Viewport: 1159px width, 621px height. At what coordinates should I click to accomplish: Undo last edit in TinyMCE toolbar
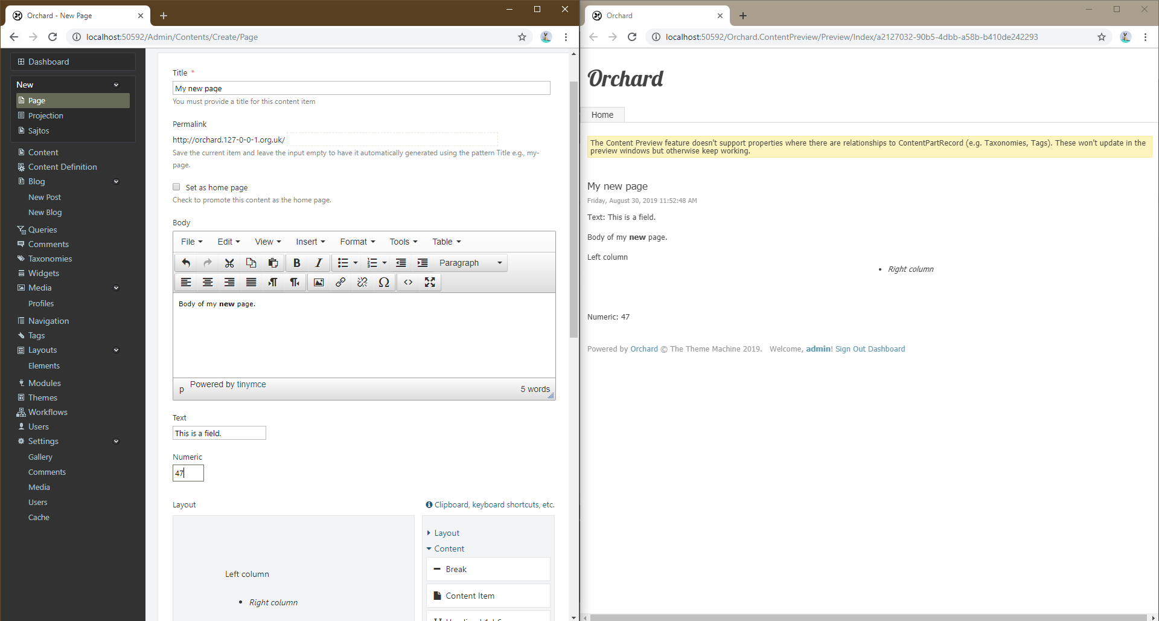point(186,263)
